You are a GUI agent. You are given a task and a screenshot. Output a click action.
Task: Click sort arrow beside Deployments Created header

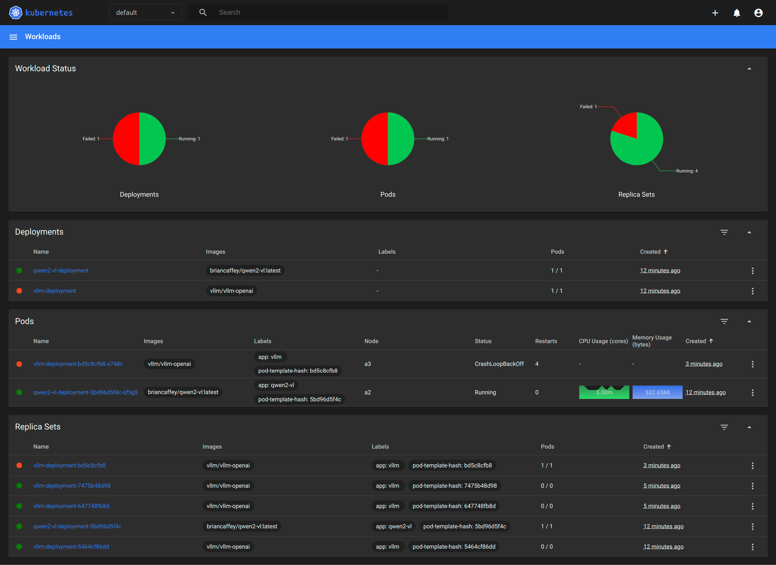665,252
